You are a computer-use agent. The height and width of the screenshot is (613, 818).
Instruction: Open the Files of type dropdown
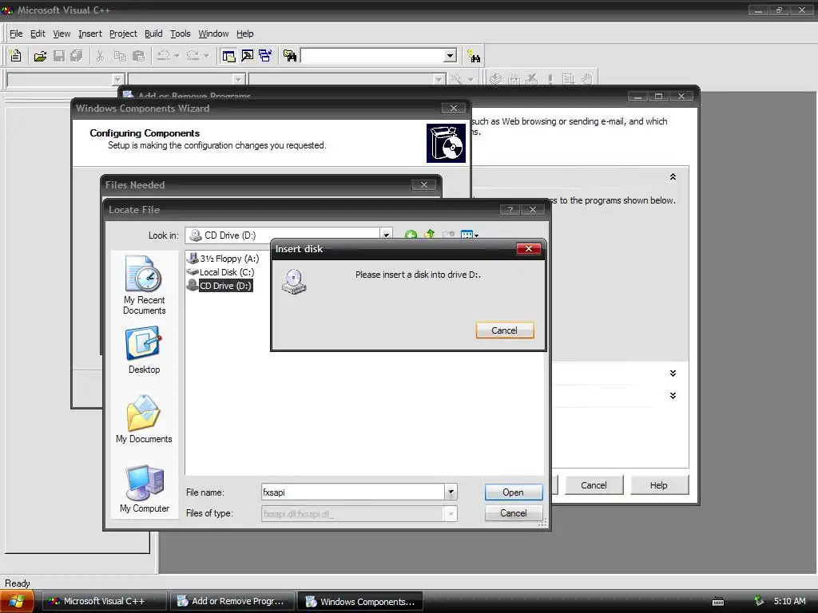pos(451,513)
